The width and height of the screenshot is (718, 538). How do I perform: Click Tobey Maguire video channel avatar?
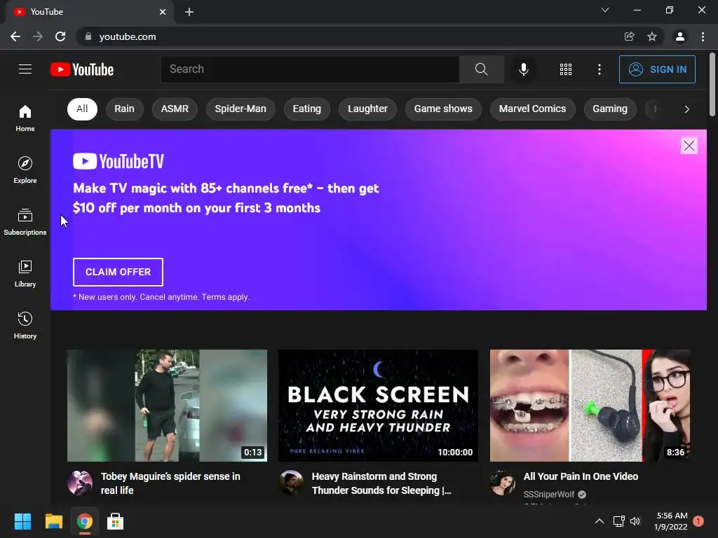[x=80, y=483]
